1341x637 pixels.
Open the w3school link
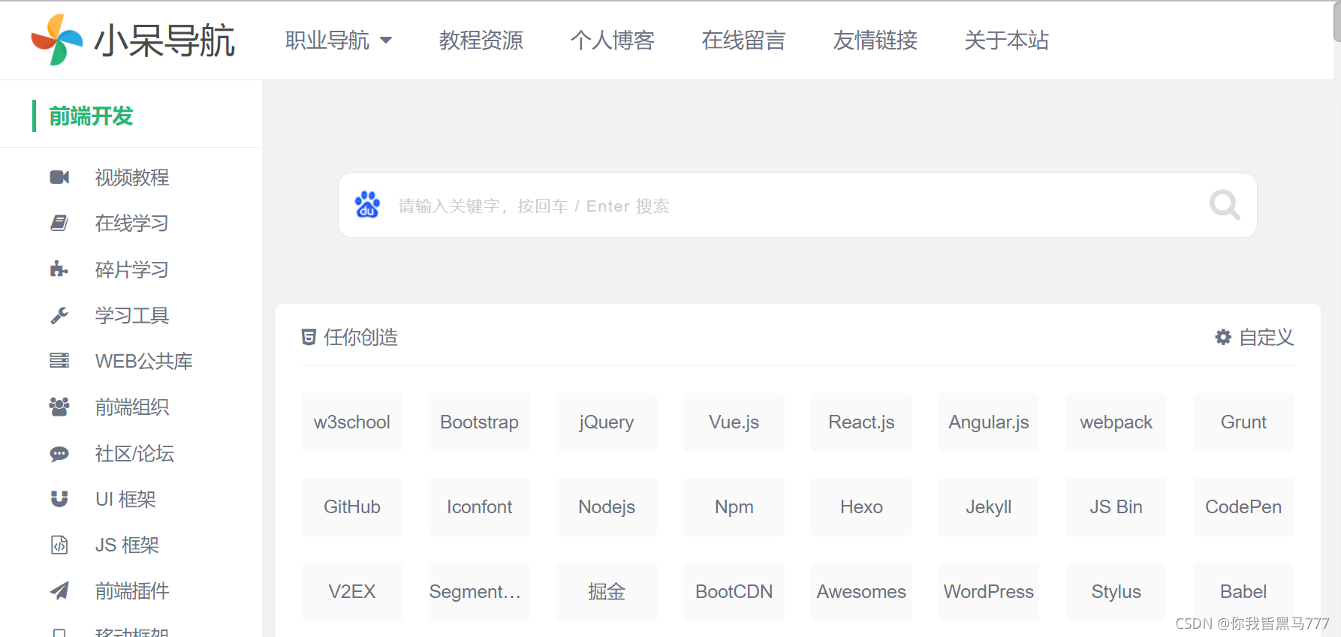tap(352, 422)
